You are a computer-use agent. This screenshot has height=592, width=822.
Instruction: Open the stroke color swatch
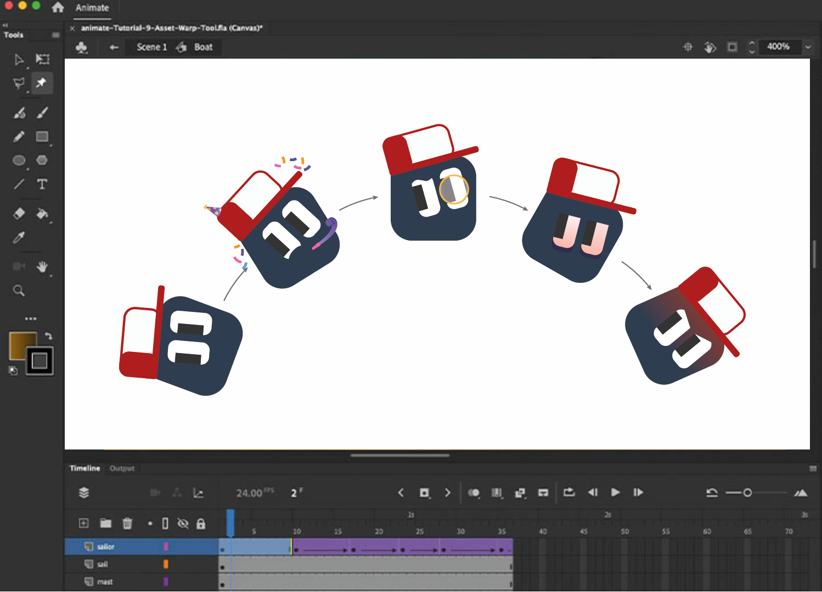pos(40,361)
